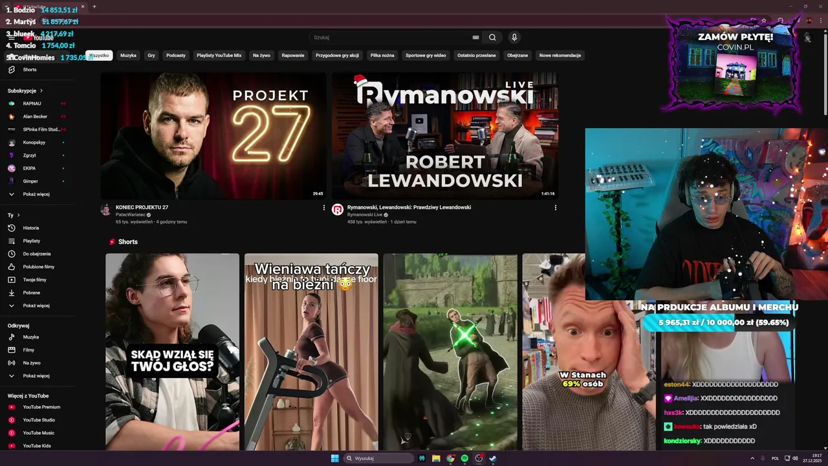Open the Wieniawa tańczy short
Screen dimensions: 828x466
tap(311, 352)
